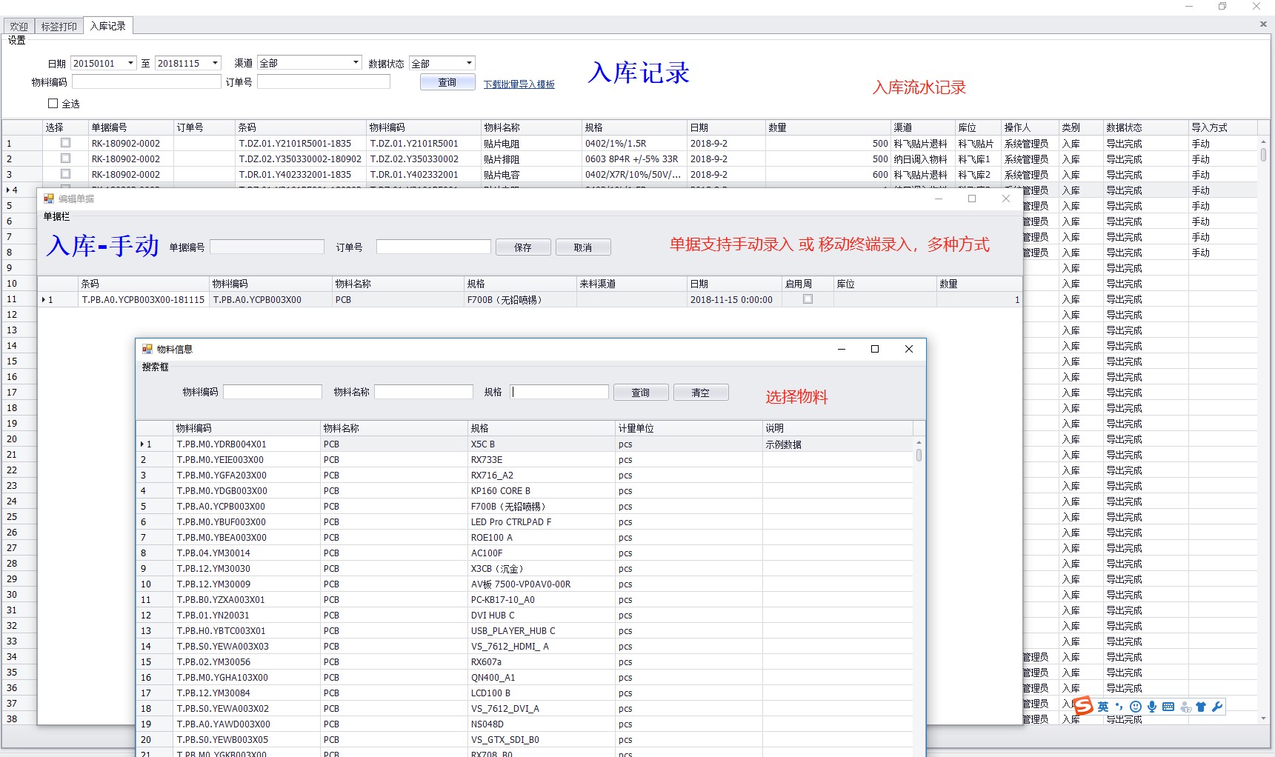The image size is (1275, 757).
Task: Switch to the 标签打印 tab
Action: point(59,27)
